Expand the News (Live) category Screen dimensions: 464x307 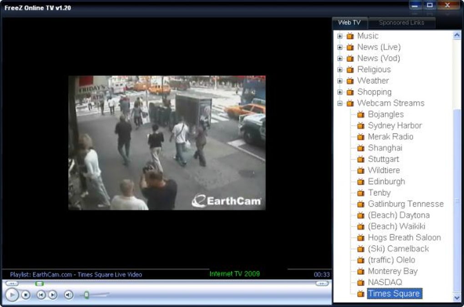pyautogui.click(x=340, y=47)
